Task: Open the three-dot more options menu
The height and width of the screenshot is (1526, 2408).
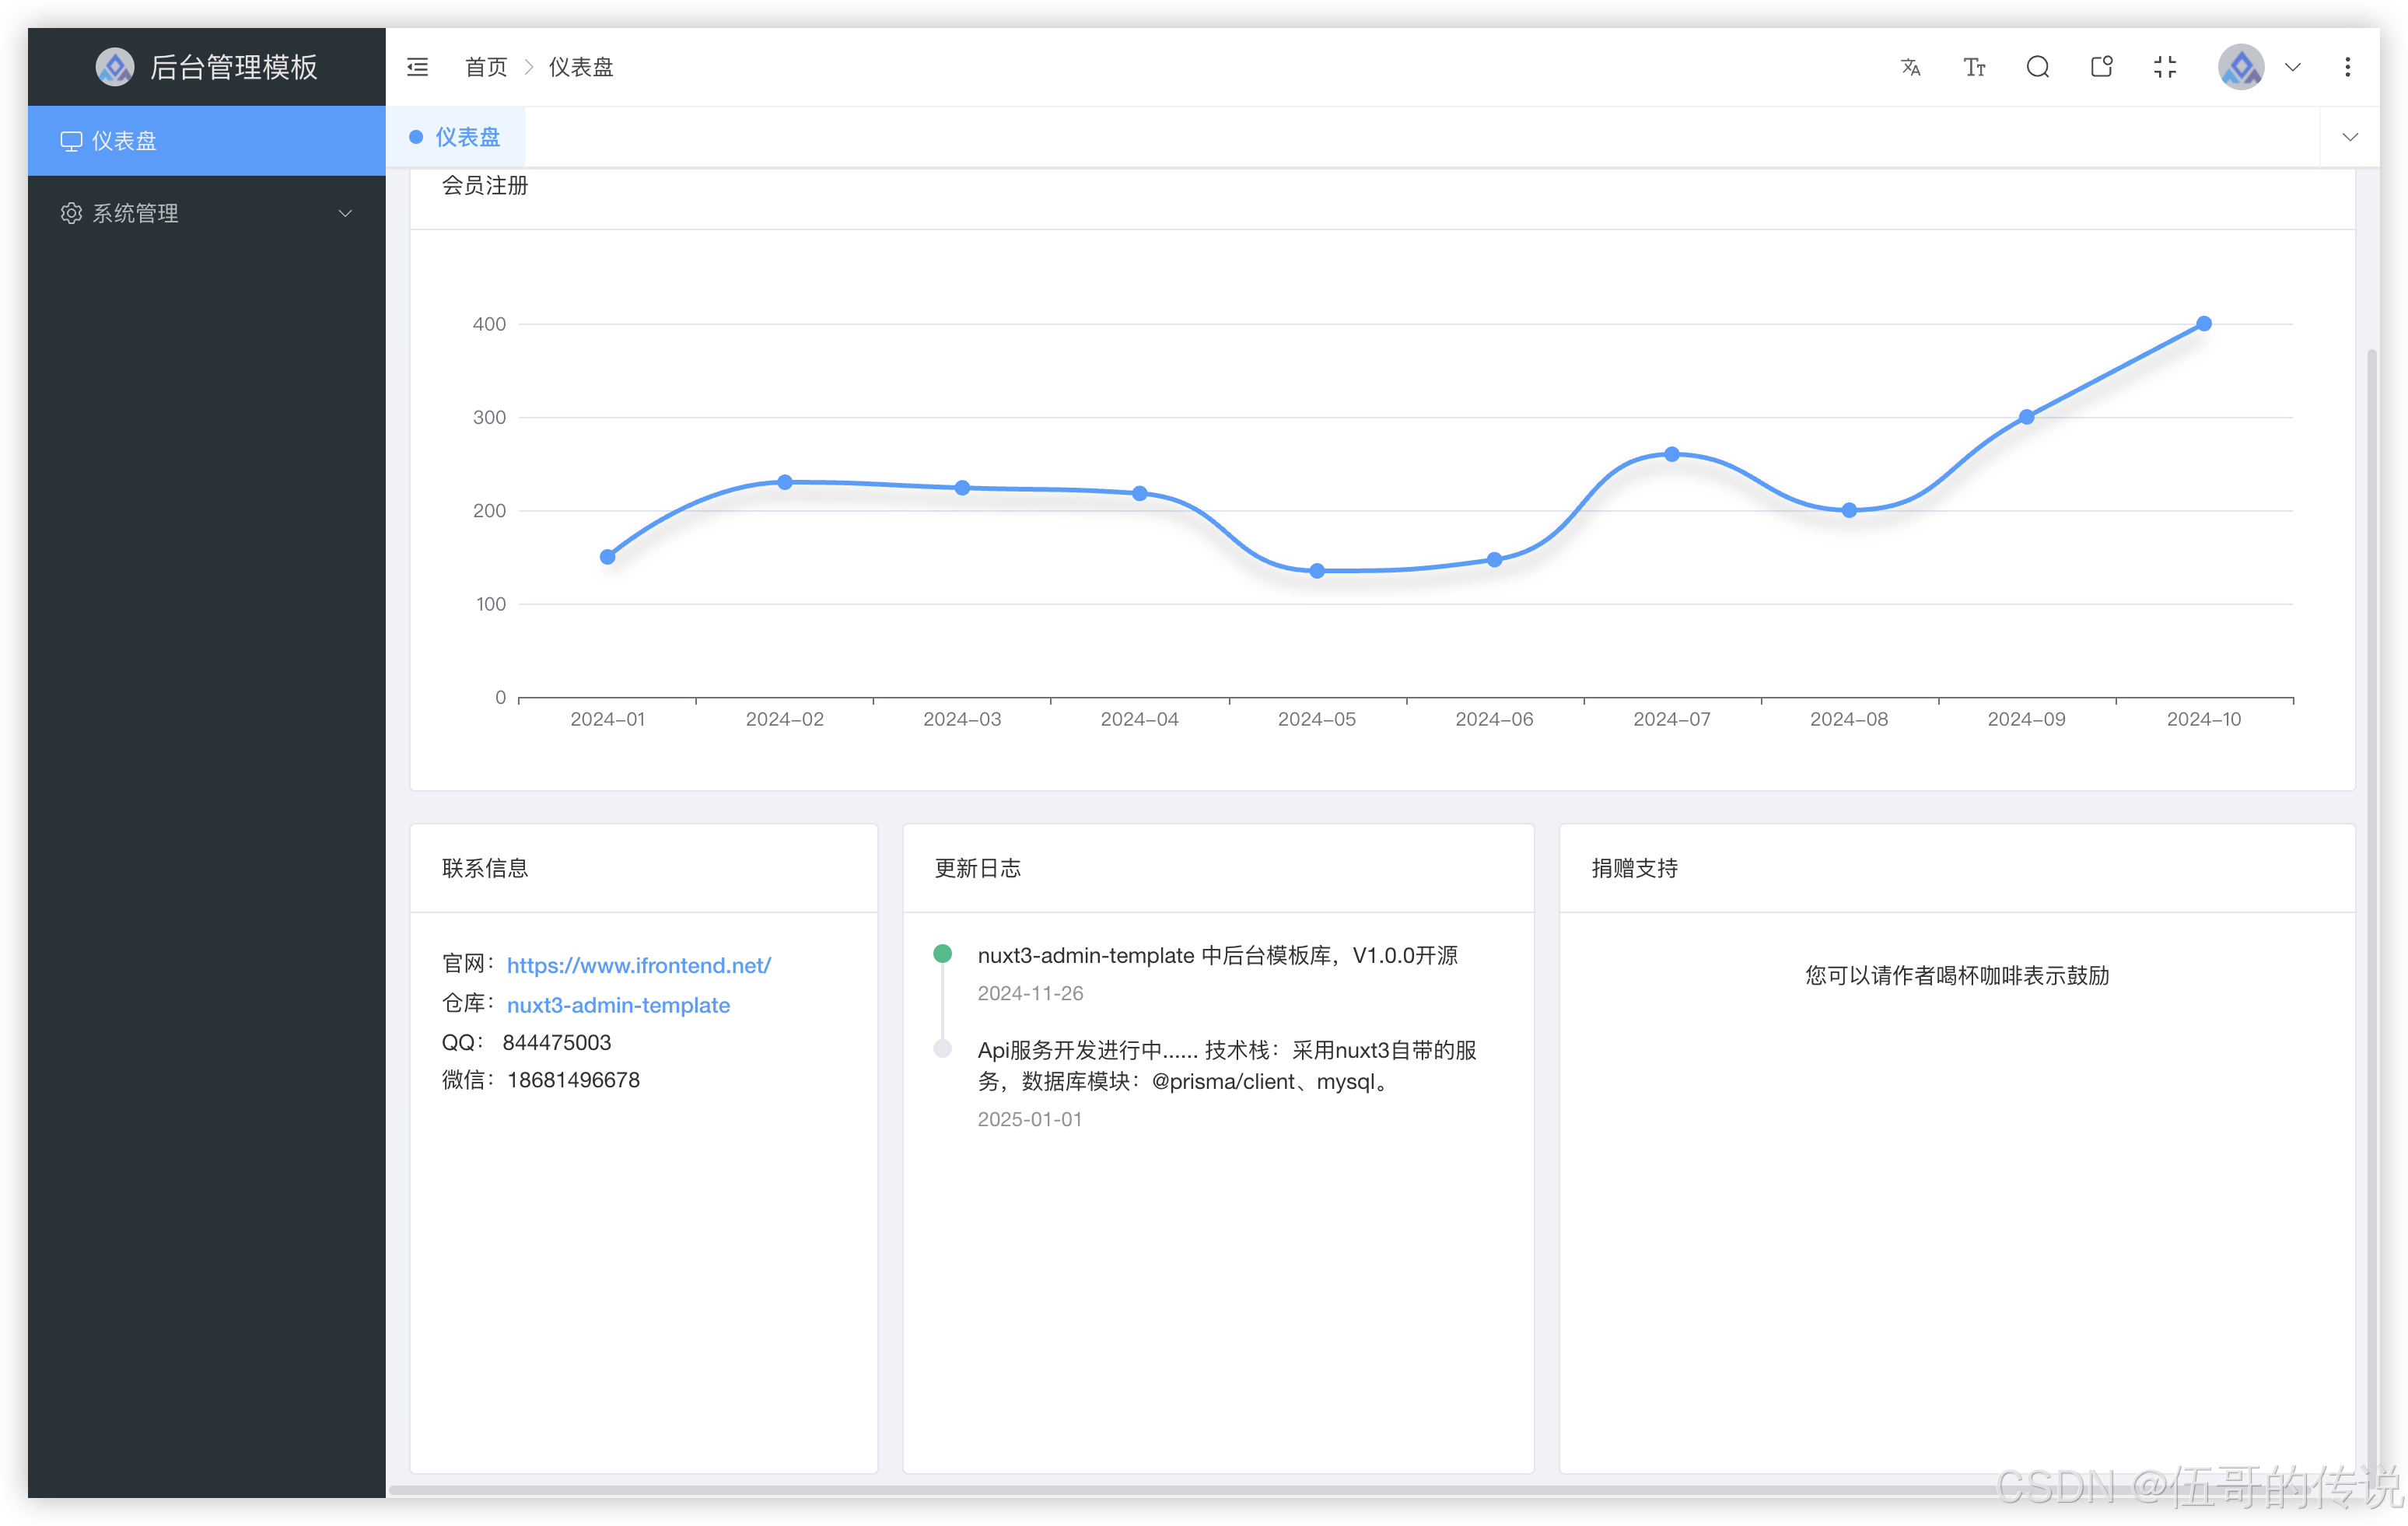Action: point(2348,66)
